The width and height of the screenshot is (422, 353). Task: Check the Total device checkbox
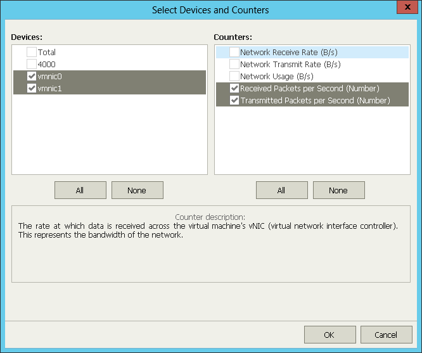tap(32, 52)
